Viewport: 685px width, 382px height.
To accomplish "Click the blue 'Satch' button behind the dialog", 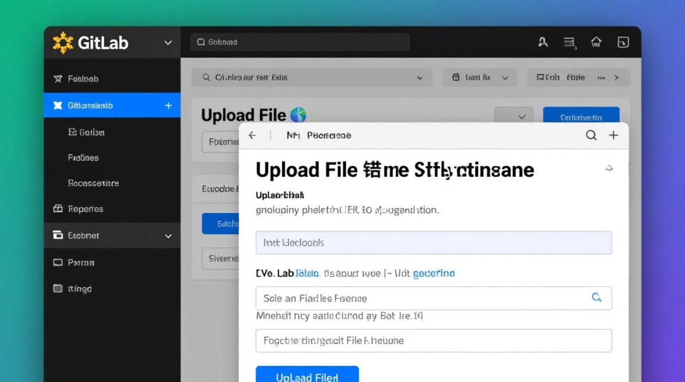I will pyautogui.click(x=221, y=224).
